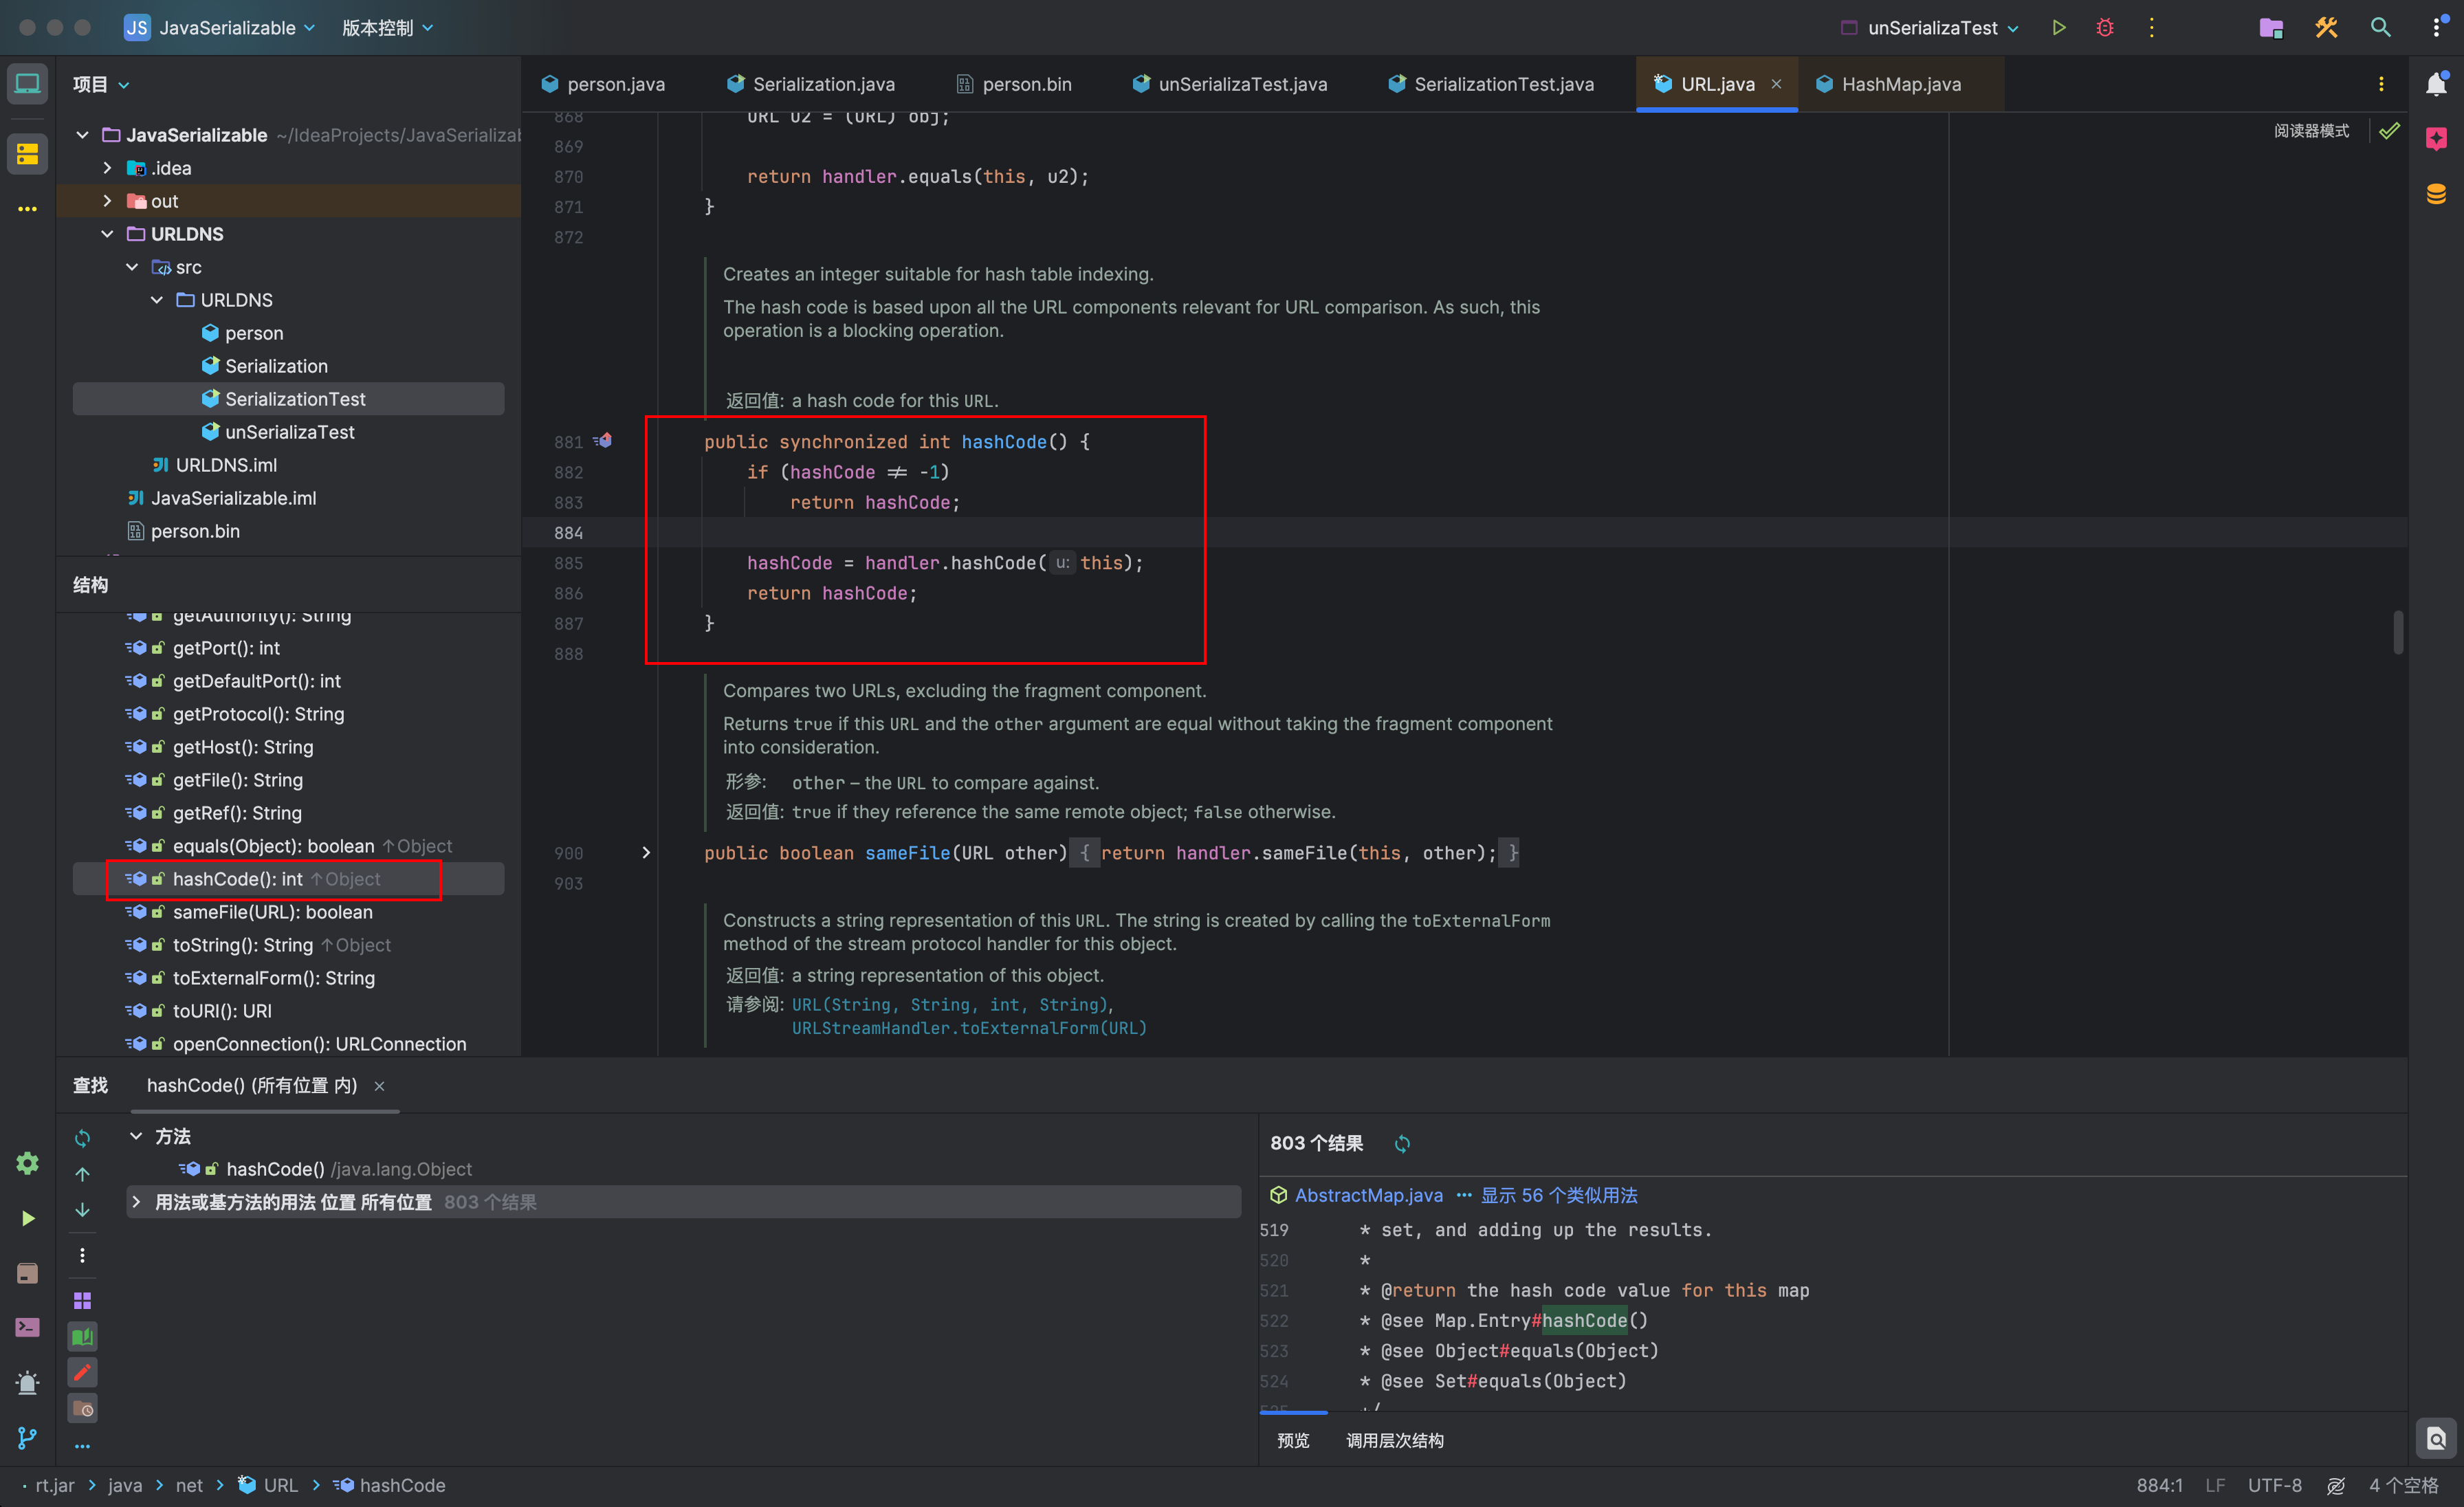
Task: Toggle the red pencil icon in find toolbar
Action: [x=82, y=1372]
